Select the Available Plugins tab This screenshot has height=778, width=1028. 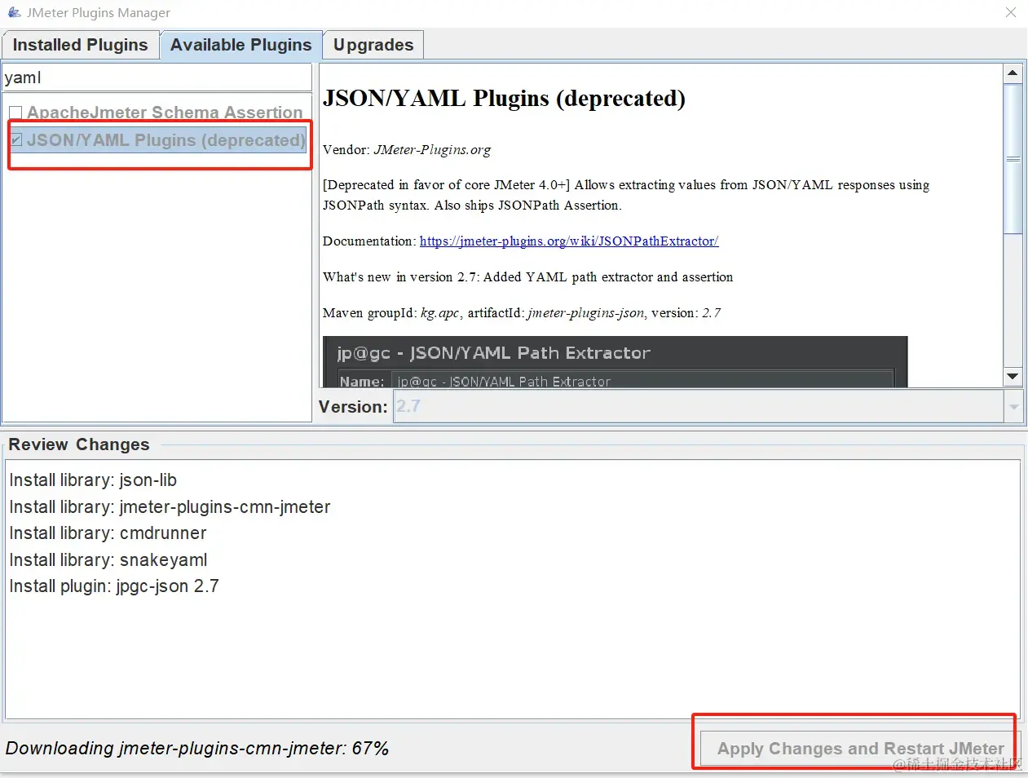coord(240,45)
